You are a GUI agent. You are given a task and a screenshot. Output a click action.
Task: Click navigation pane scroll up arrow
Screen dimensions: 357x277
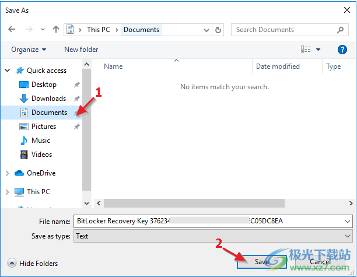(x=86, y=64)
